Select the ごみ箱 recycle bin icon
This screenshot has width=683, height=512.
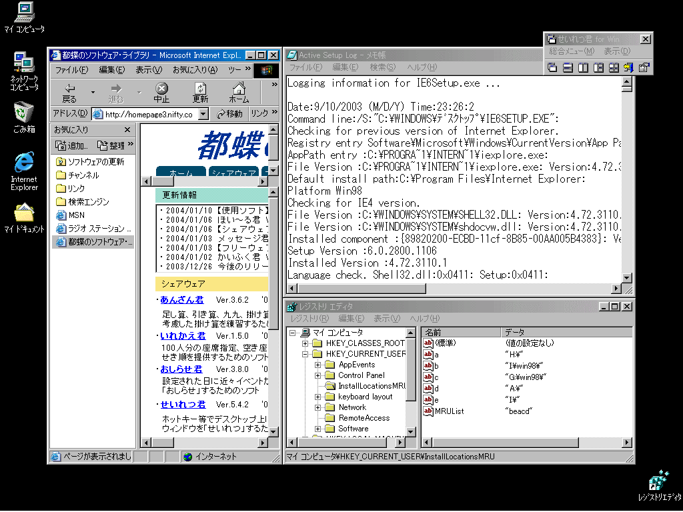pyautogui.click(x=24, y=117)
